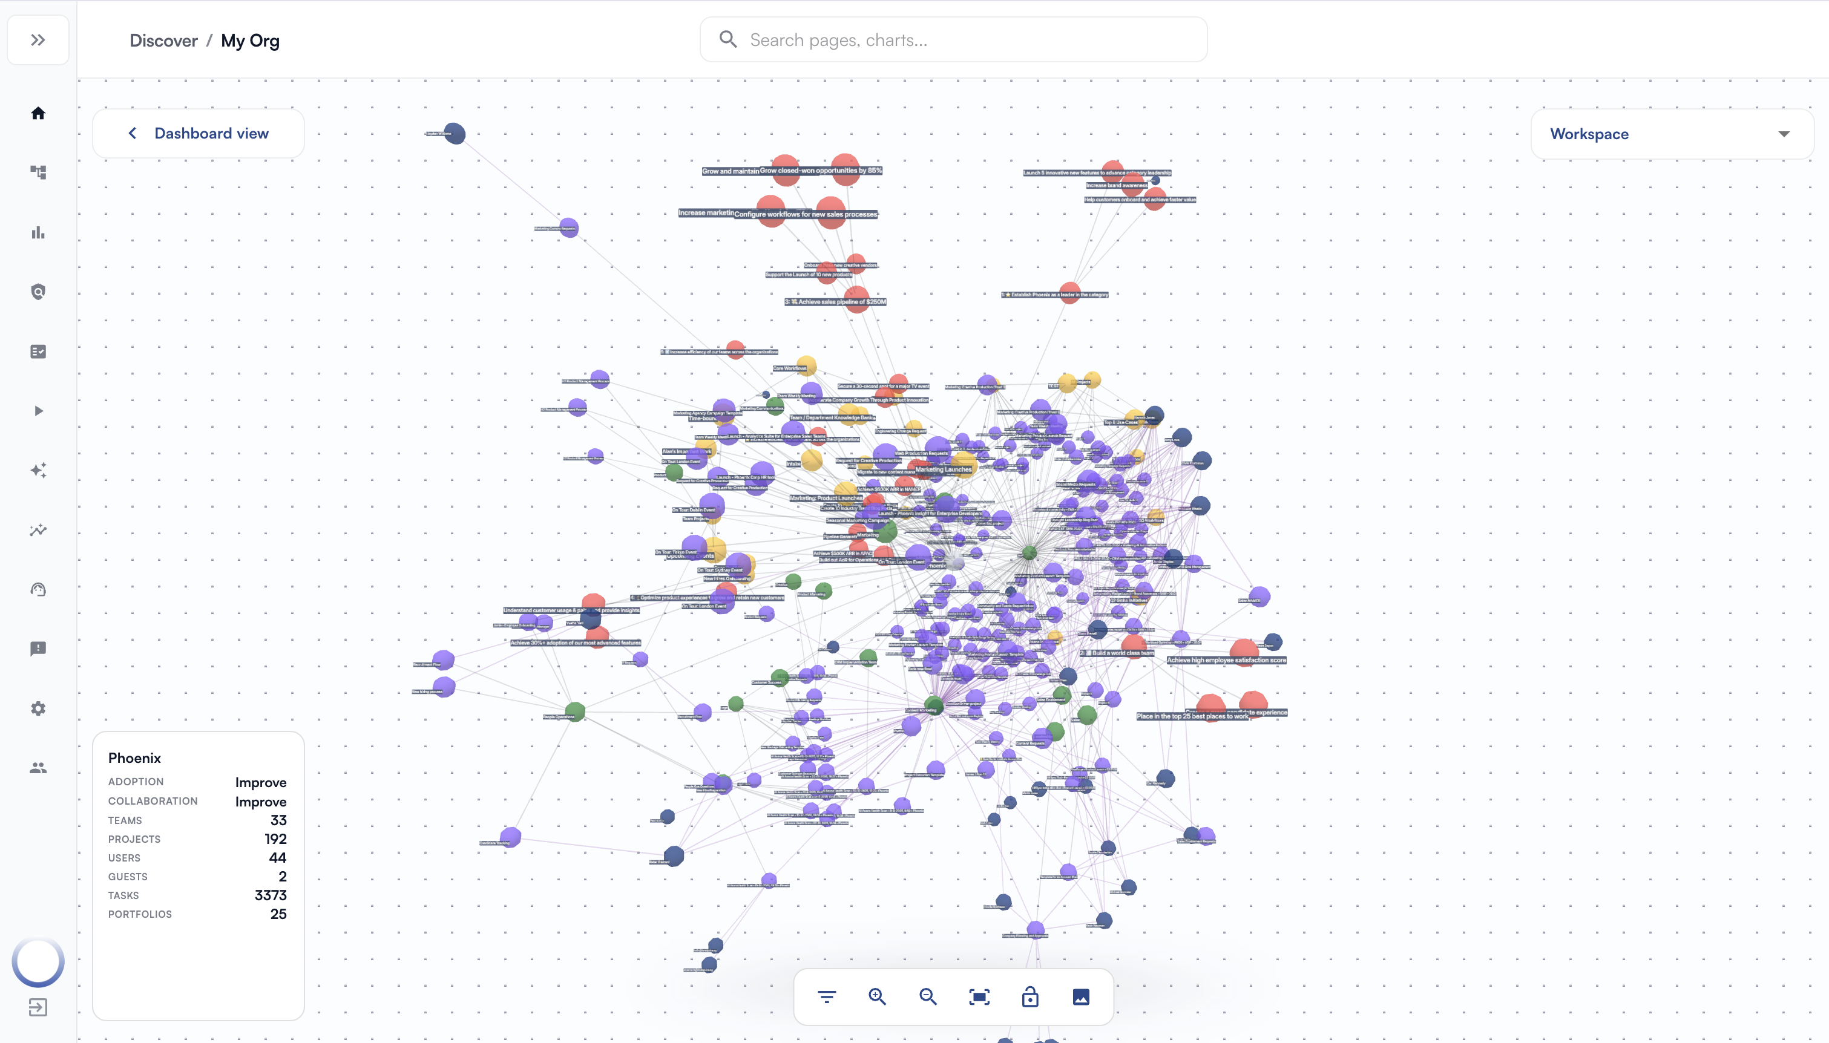
Task: Focus the Search pages, charts field
Action: point(953,39)
